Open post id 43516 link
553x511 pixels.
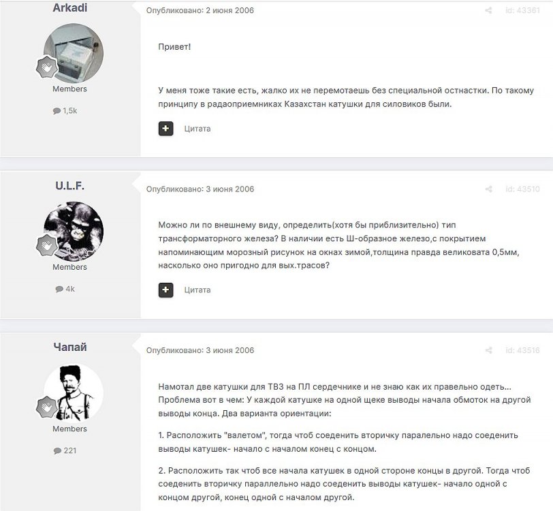(x=522, y=350)
